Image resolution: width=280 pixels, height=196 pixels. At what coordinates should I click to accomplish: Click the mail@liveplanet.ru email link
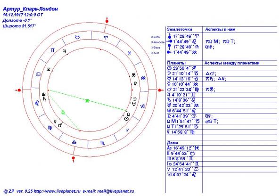pyautogui.click(x=115, y=191)
